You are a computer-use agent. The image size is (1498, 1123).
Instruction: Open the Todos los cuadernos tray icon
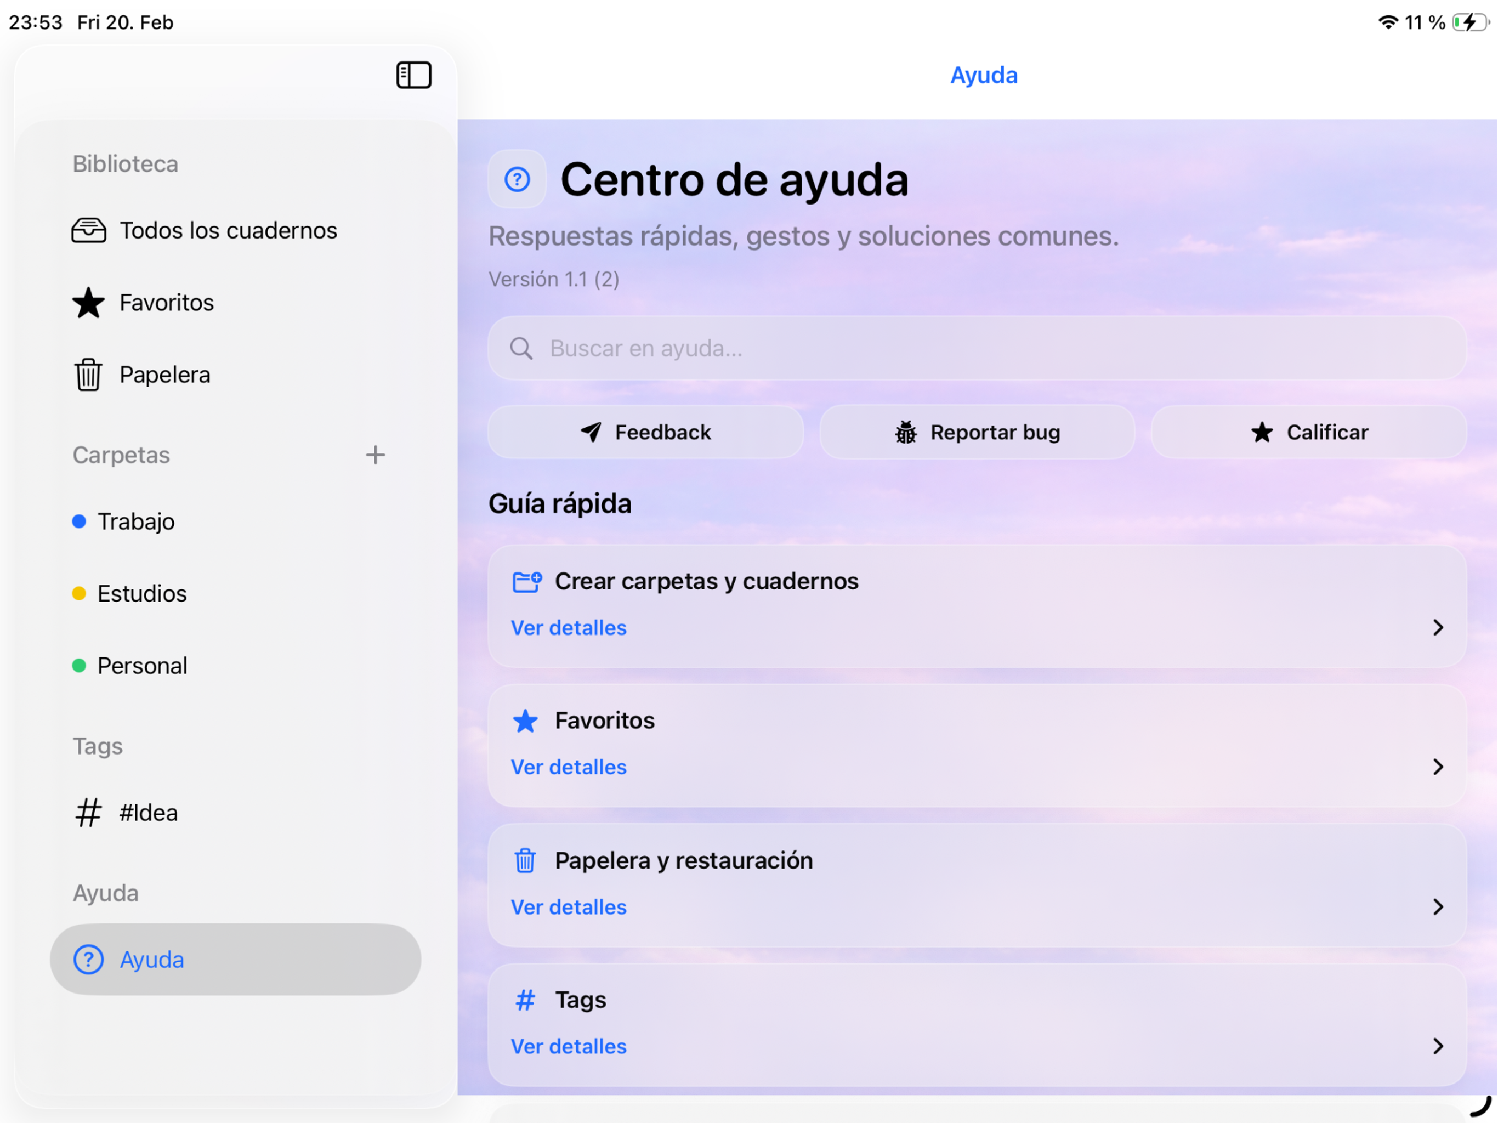coord(89,230)
